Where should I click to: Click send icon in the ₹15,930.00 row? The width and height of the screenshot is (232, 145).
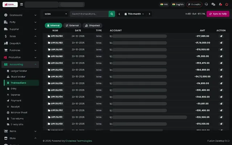coord(221,124)
